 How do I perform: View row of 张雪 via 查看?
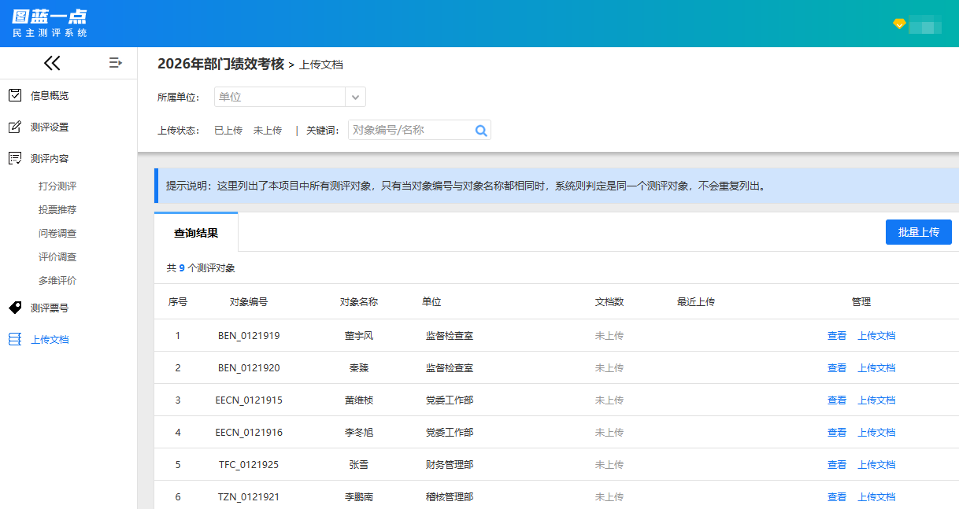click(837, 465)
